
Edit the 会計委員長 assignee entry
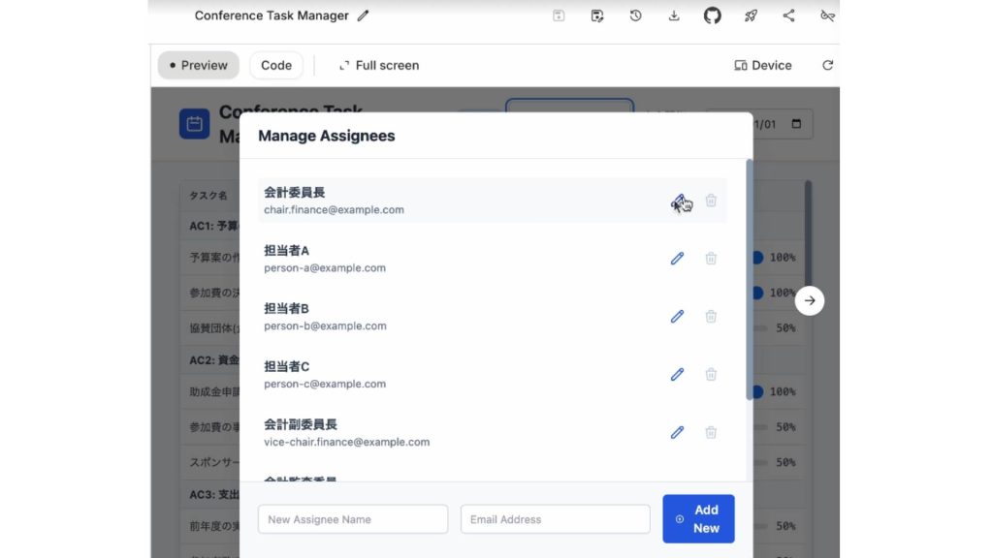click(x=678, y=201)
